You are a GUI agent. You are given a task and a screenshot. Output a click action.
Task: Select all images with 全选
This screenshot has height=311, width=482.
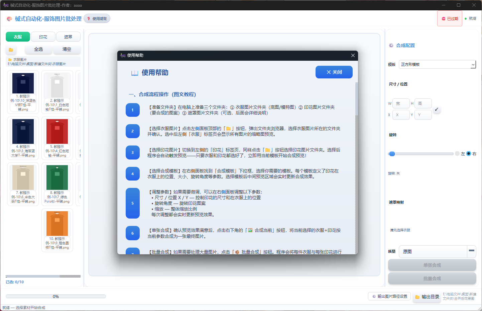pos(38,49)
